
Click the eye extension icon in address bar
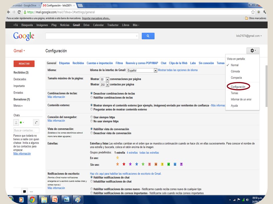click(259, 12)
